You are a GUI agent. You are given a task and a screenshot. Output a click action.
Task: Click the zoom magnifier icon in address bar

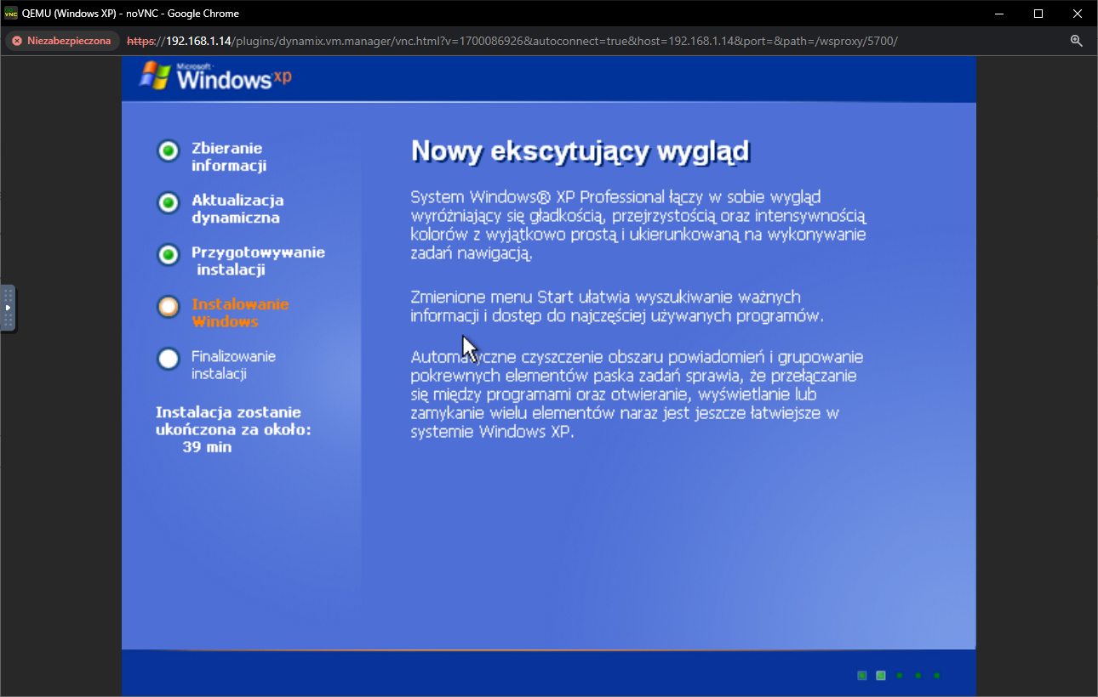coord(1076,41)
